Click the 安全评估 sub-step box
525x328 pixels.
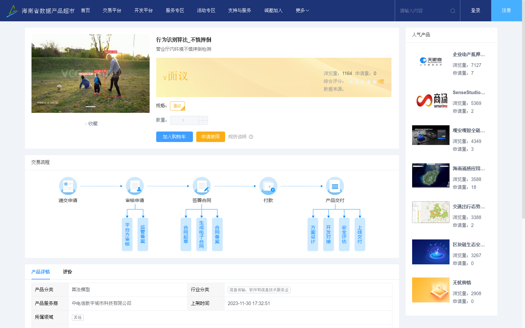(344, 235)
